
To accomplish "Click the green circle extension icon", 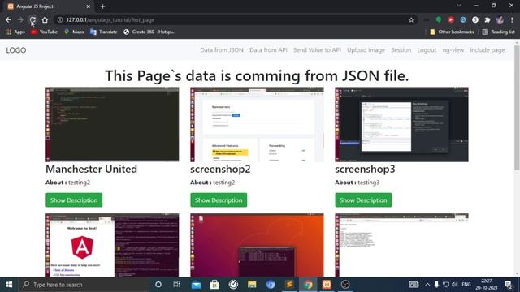I will [439, 19].
